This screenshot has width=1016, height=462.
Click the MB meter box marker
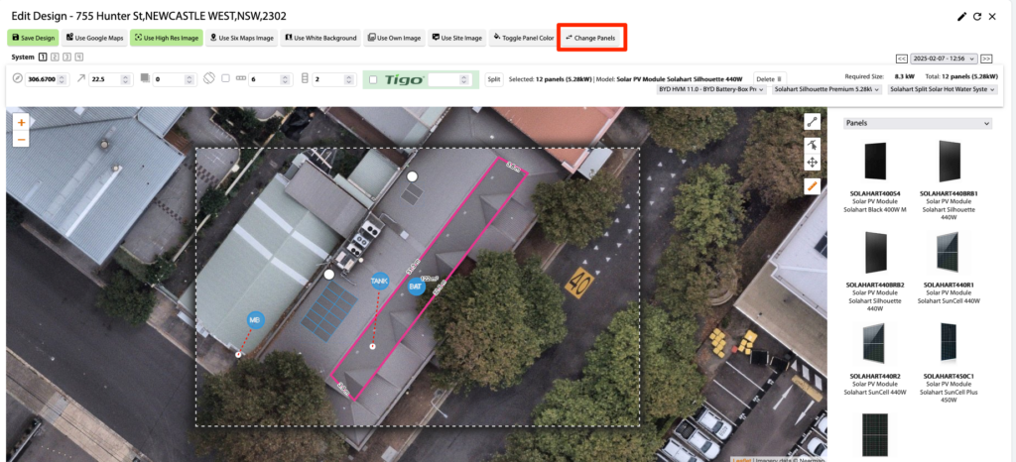(255, 319)
